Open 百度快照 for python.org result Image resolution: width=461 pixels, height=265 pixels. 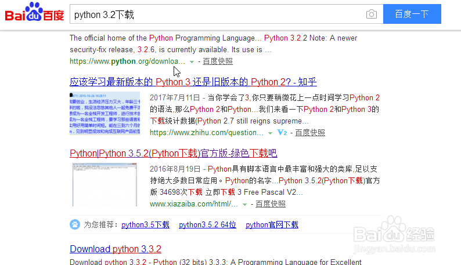[x=218, y=61]
